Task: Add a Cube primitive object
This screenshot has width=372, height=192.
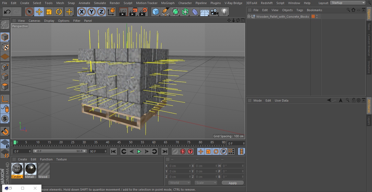Action: 155,12
